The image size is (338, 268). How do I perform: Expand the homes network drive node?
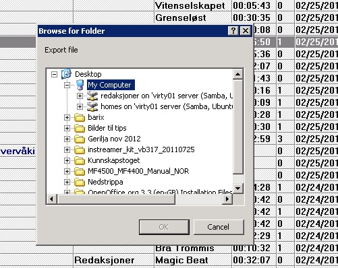point(80,106)
